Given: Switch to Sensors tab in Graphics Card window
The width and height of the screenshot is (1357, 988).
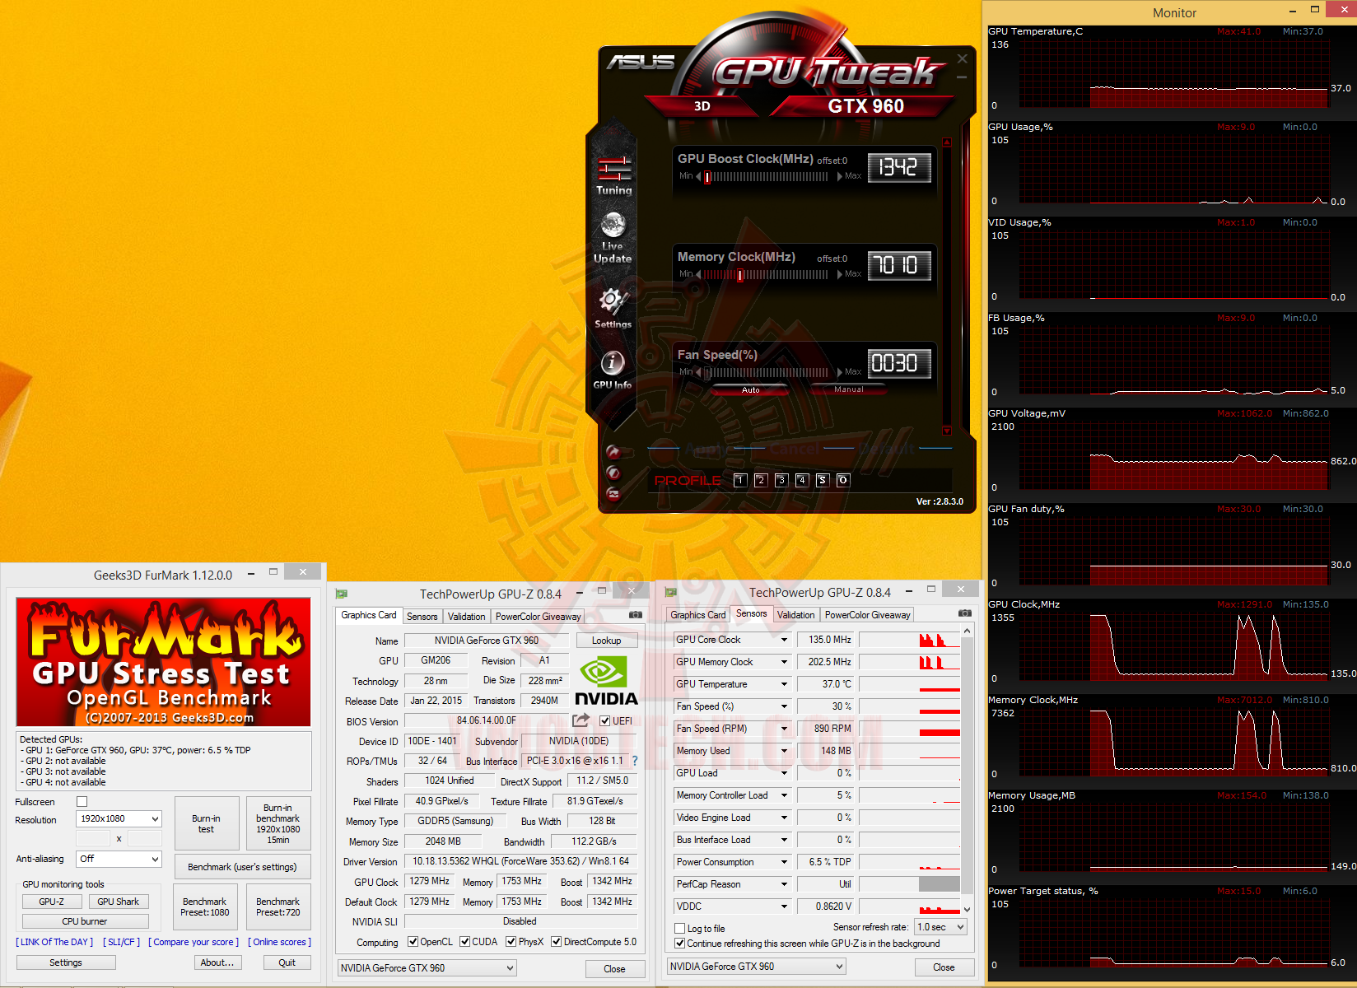Looking at the screenshot, I should click(422, 617).
